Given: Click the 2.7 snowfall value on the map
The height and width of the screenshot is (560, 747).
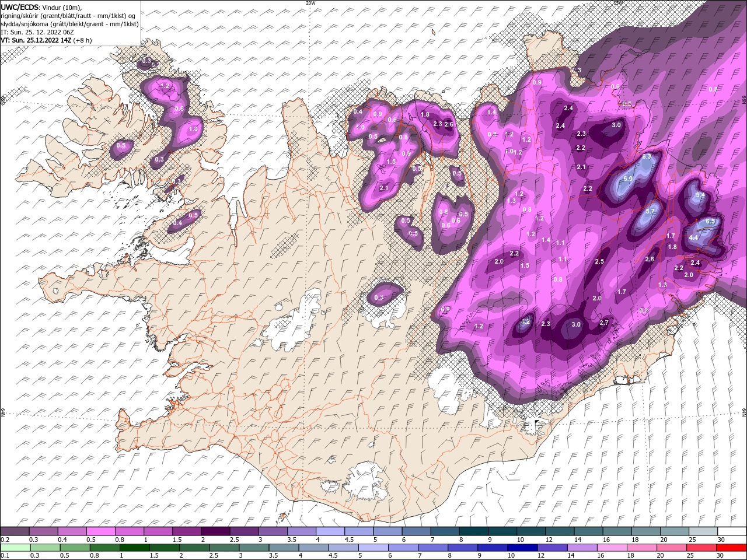Looking at the screenshot, I should pos(604,323).
